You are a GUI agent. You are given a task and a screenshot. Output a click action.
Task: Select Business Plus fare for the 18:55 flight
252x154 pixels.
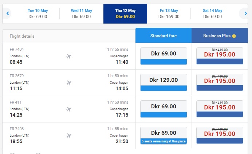220,135
